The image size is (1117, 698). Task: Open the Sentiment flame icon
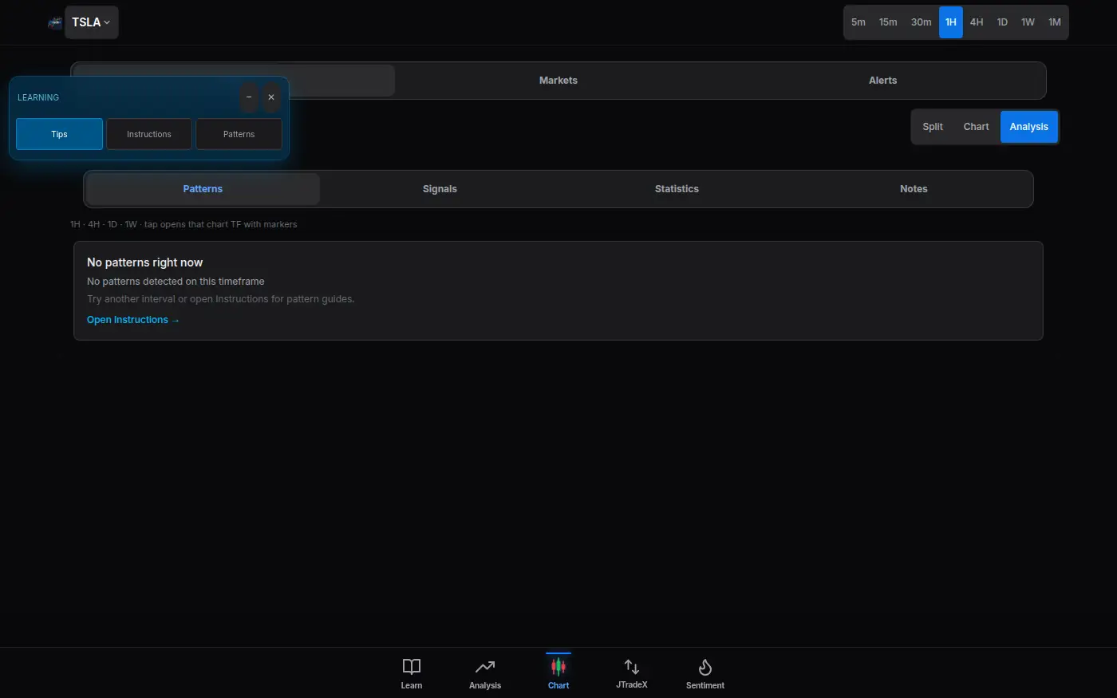705,667
